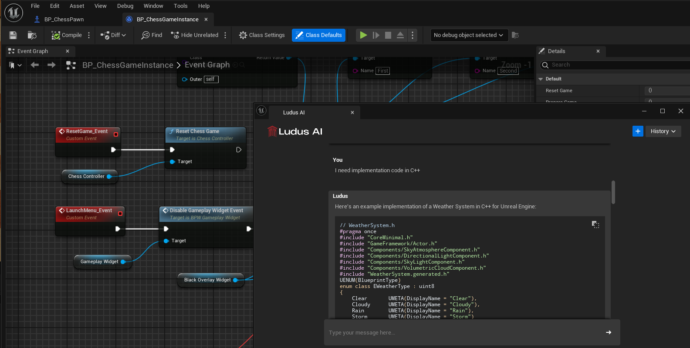Open Hide Unrelated options menu
Screen dimensions: 690x348
225,35
